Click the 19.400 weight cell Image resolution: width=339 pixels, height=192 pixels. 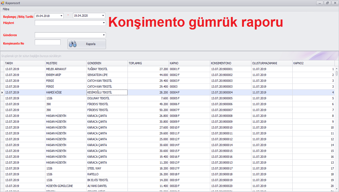(148, 157)
